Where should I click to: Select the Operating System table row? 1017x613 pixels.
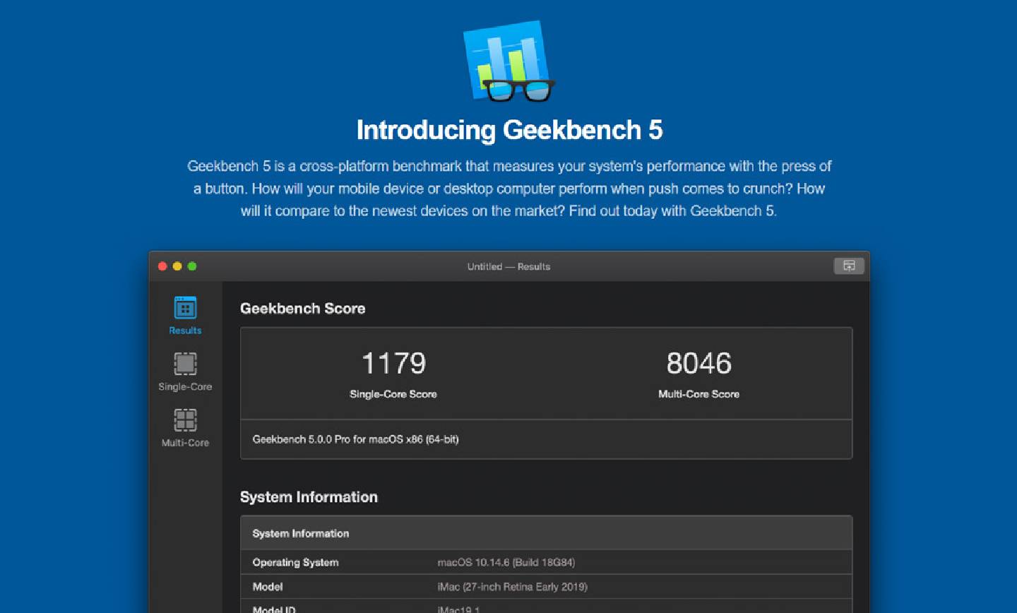coord(546,562)
